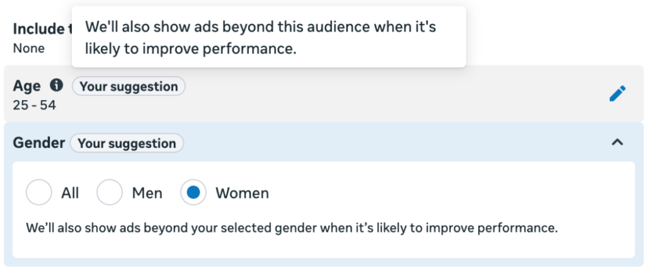The height and width of the screenshot is (269, 645).
Task: Click the helper text about selected gender
Action: 292,227
